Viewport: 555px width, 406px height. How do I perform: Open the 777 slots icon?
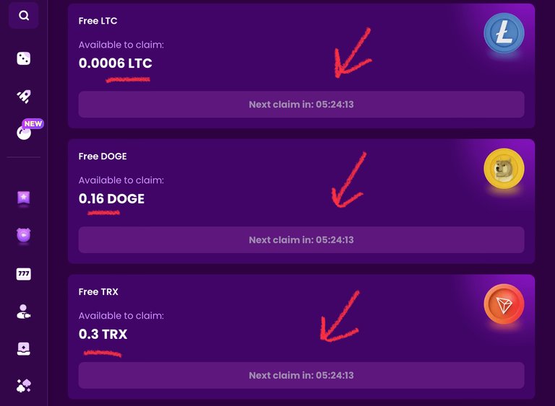[x=24, y=274]
